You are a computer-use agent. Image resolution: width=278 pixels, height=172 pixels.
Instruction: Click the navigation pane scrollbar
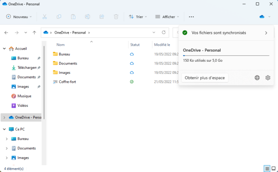point(44,82)
